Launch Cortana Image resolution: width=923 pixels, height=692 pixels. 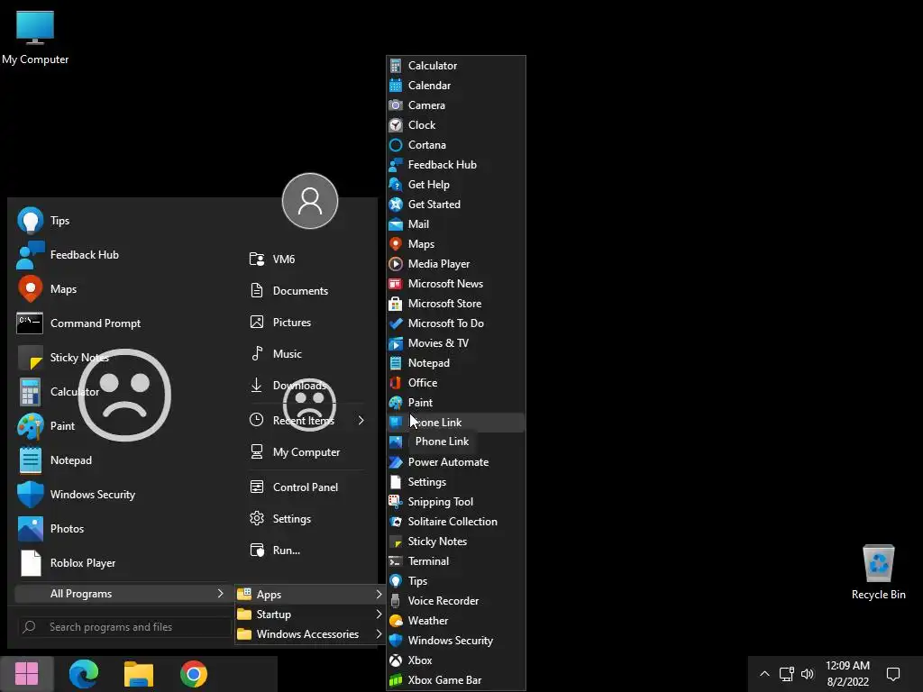point(456,145)
